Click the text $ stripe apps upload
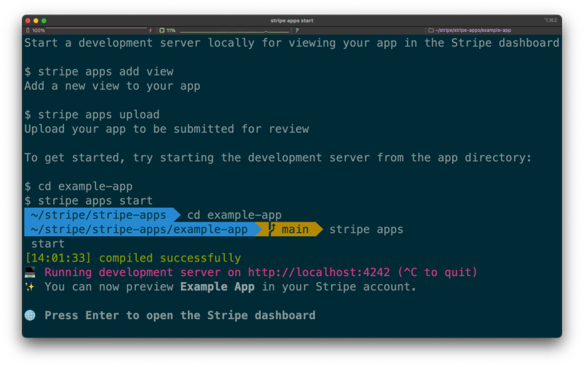Screen dimensions: 584x367 coord(92,114)
